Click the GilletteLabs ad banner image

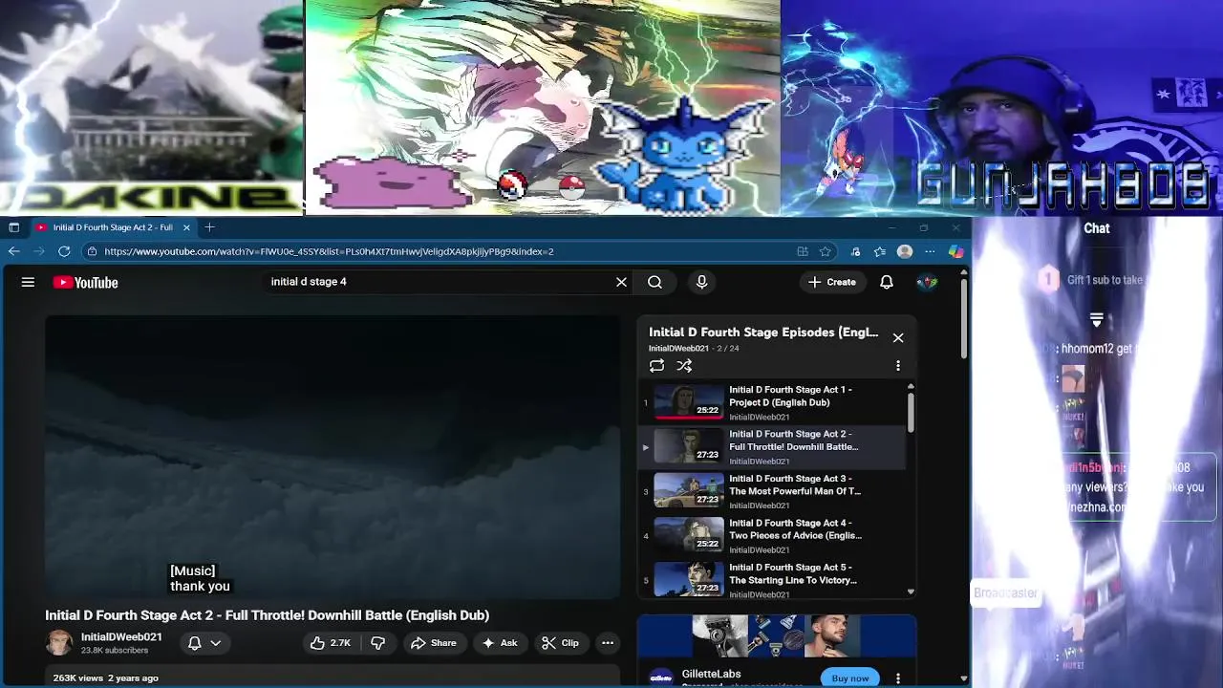[x=777, y=636]
